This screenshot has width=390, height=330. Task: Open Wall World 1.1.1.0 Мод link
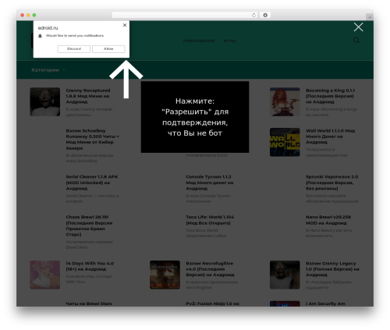(x=330, y=137)
